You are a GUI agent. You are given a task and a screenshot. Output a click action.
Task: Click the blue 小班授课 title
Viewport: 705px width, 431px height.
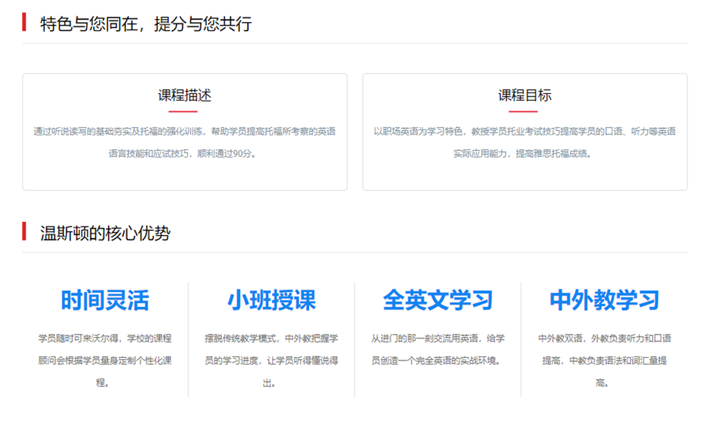[x=272, y=301]
